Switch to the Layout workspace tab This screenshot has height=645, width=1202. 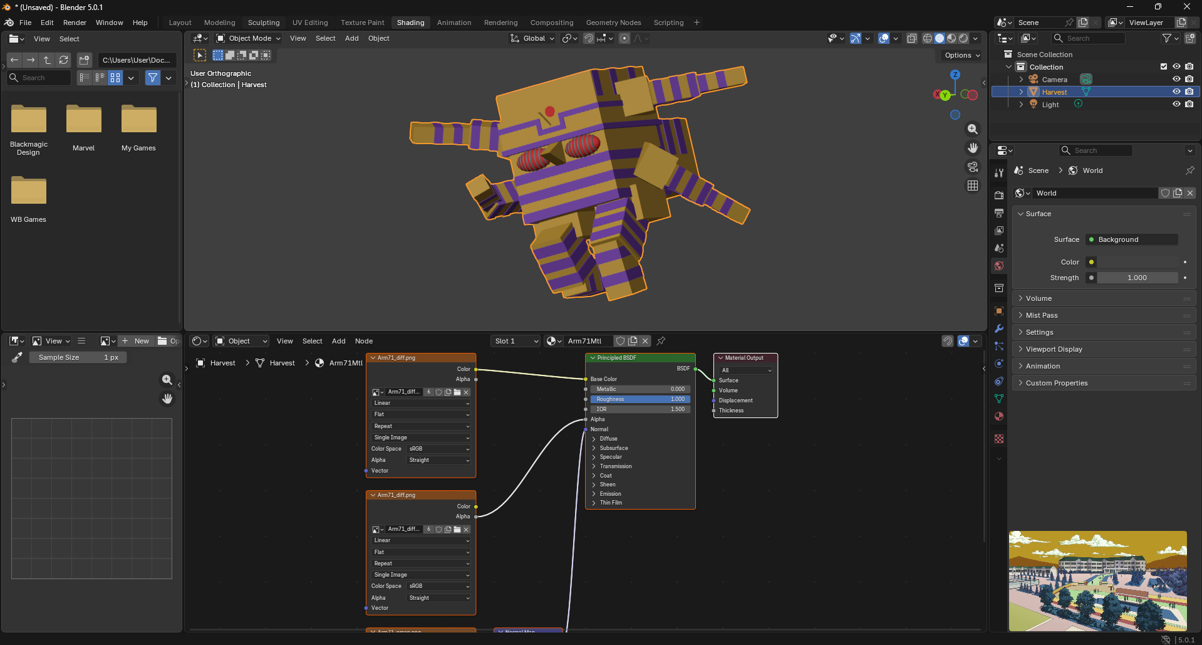point(180,23)
